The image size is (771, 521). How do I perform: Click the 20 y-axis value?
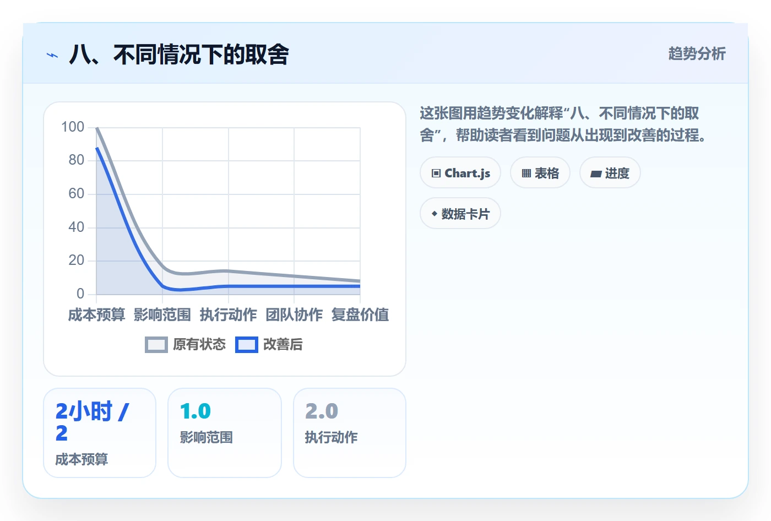click(x=77, y=260)
